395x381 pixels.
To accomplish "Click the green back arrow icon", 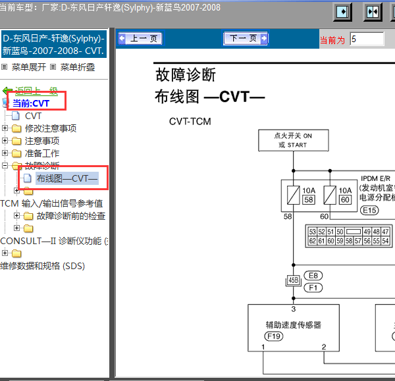I will click(x=7, y=90).
